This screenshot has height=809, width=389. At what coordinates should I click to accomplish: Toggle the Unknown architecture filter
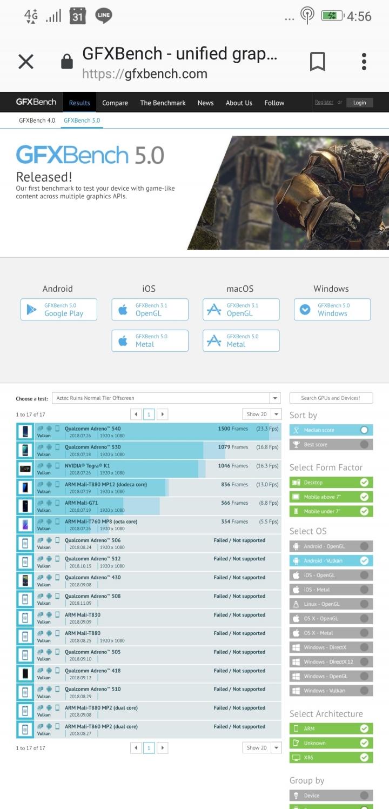[331, 743]
